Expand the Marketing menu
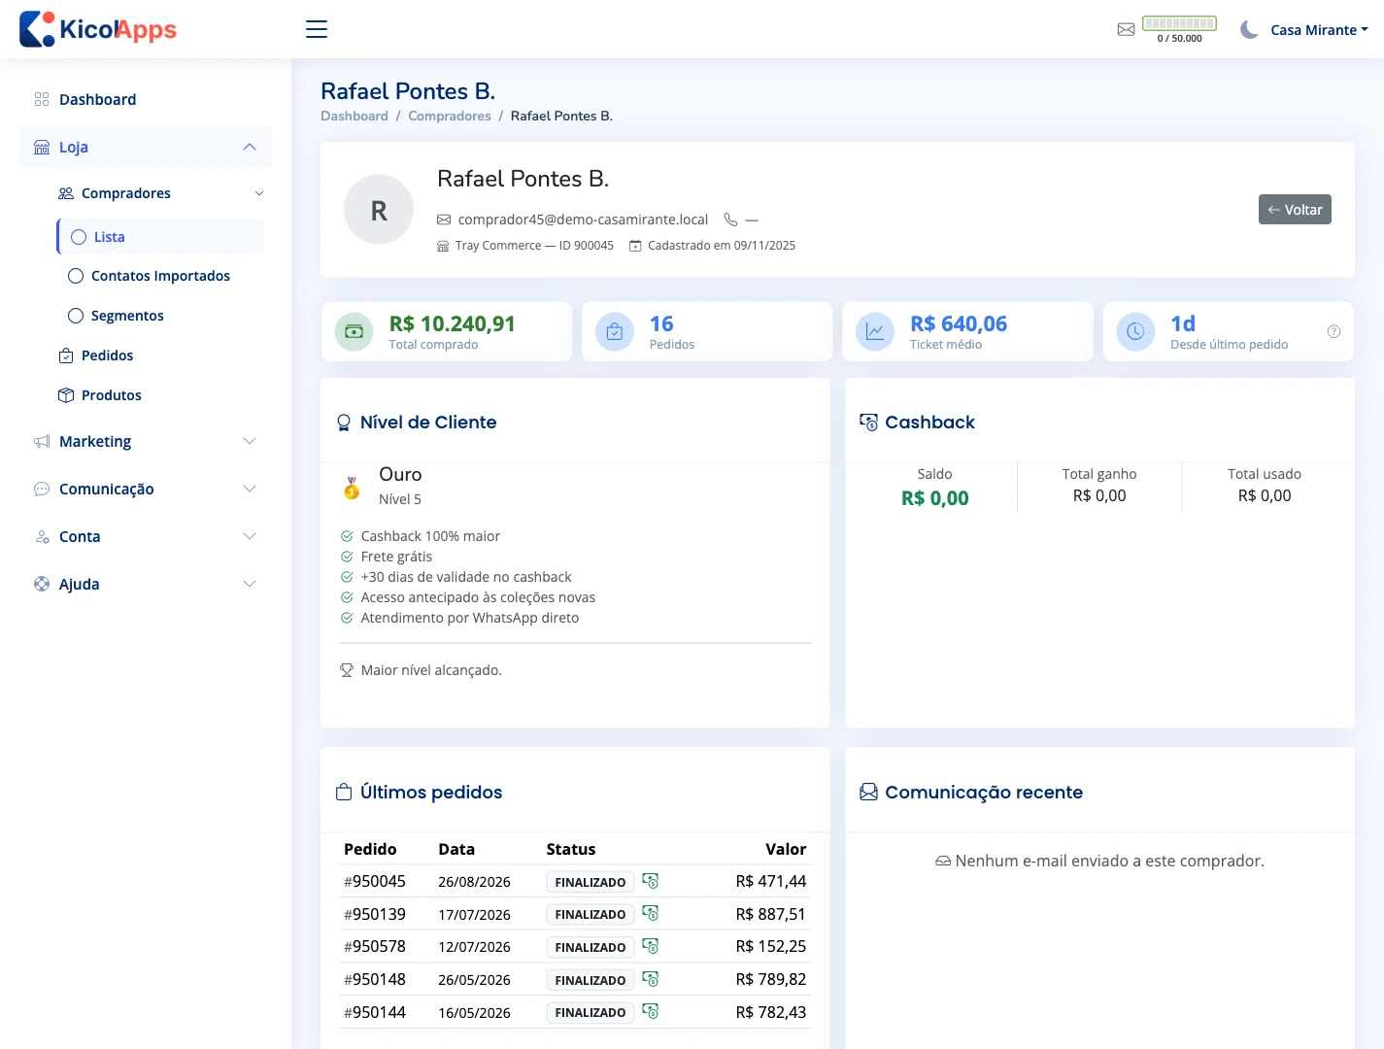 [146, 441]
